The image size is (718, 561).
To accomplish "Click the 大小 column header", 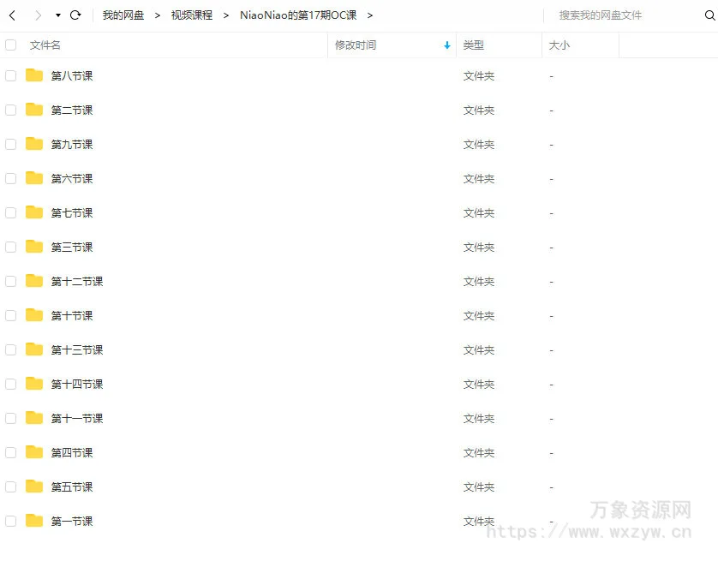I will tap(559, 45).
